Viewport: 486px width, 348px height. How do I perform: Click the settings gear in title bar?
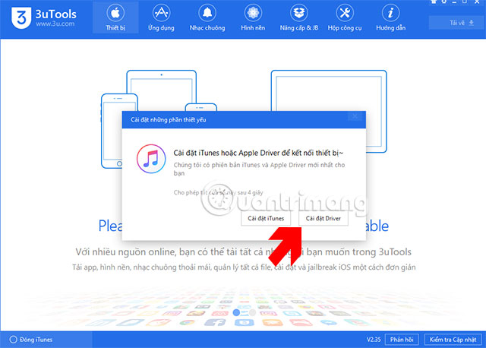(444, 2)
